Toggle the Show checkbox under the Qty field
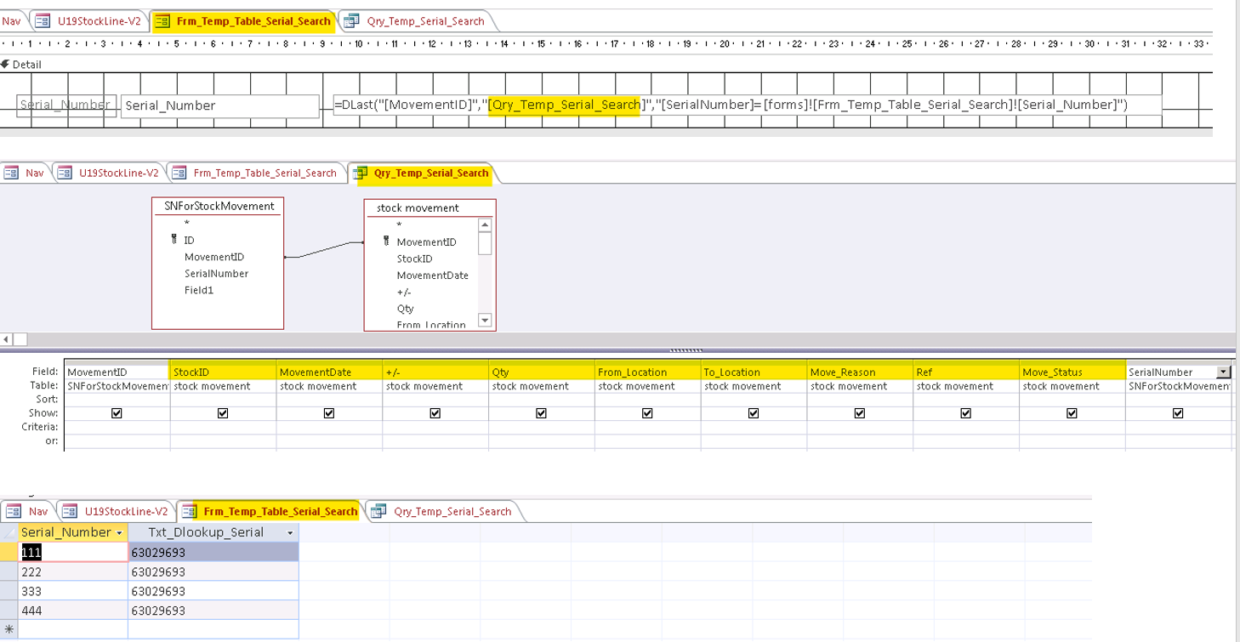Image resolution: width=1240 pixels, height=642 pixels. (x=541, y=413)
